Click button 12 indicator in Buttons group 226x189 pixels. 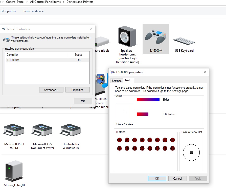click(x=142, y=148)
